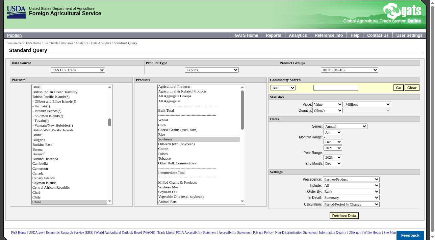The width and height of the screenshot is (435, 240).
Task: Select Cambodia in Partners list
Action: coord(69,164)
